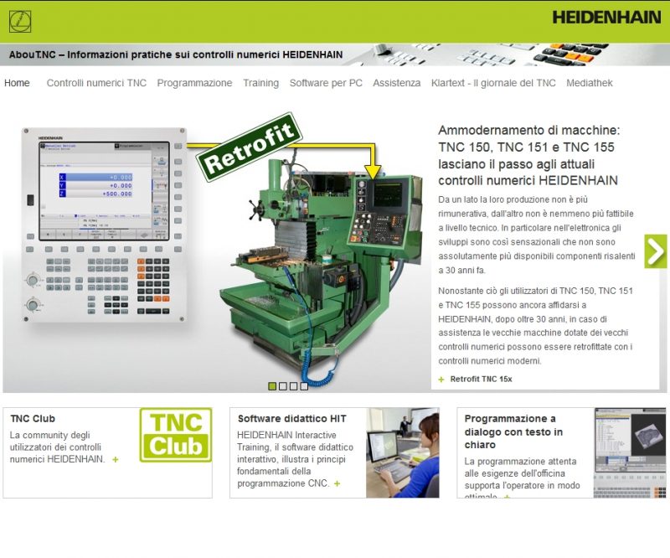Click the text 'La programmazione attenta'

tap(520, 462)
